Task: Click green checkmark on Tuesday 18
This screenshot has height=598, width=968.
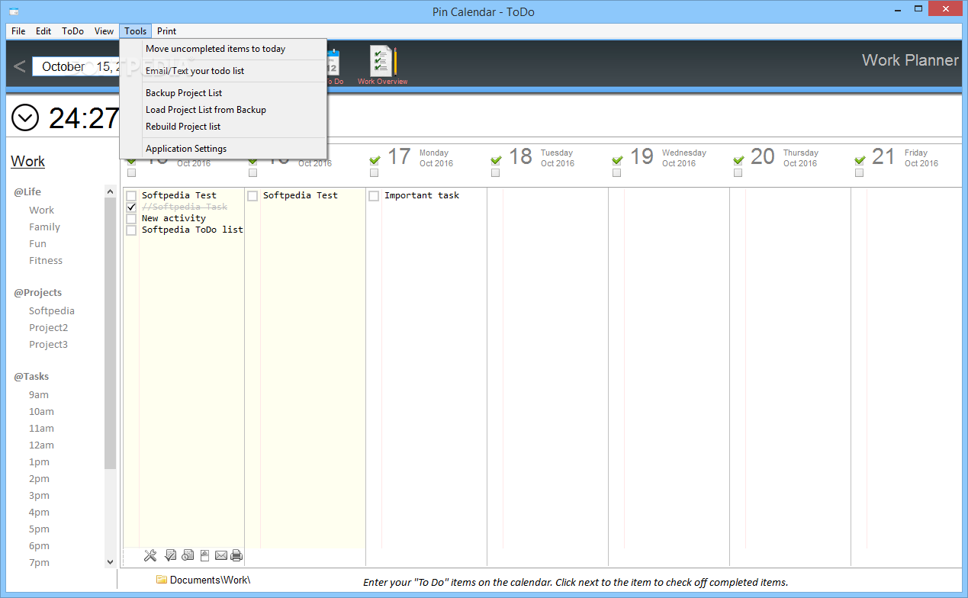Action: 496,160
